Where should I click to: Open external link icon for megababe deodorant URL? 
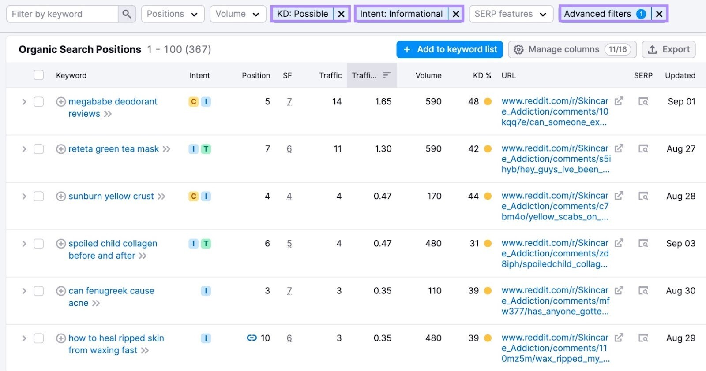pyautogui.click(x=619, y=101)
